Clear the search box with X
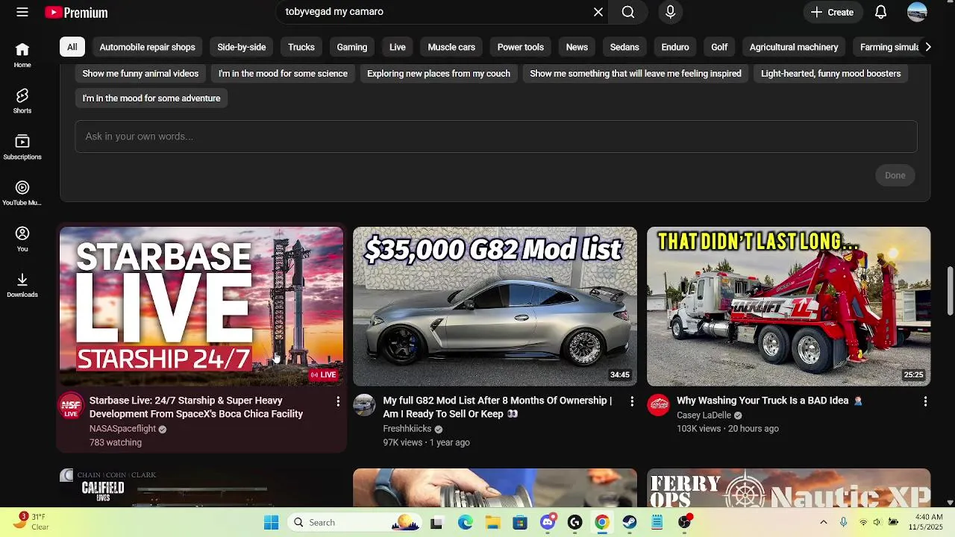 tap(598, 12)
